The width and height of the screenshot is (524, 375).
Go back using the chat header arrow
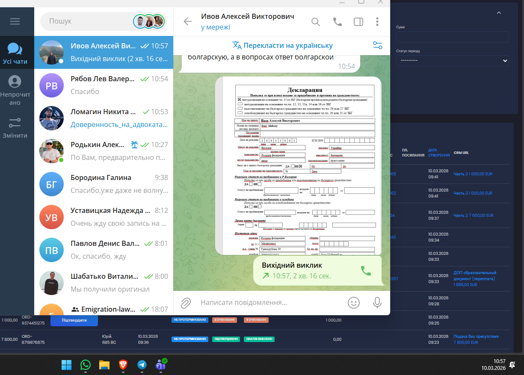(x=188, y=21)
